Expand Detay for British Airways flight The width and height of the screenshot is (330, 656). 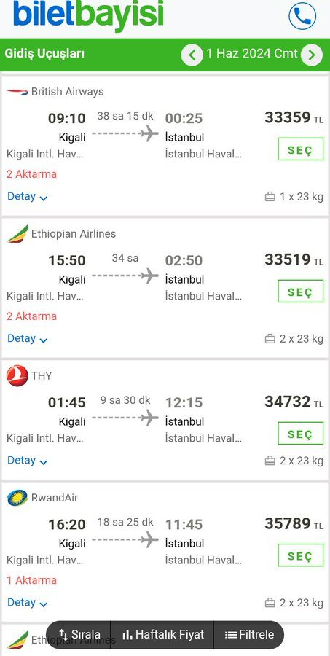click(x=27, y=196)
